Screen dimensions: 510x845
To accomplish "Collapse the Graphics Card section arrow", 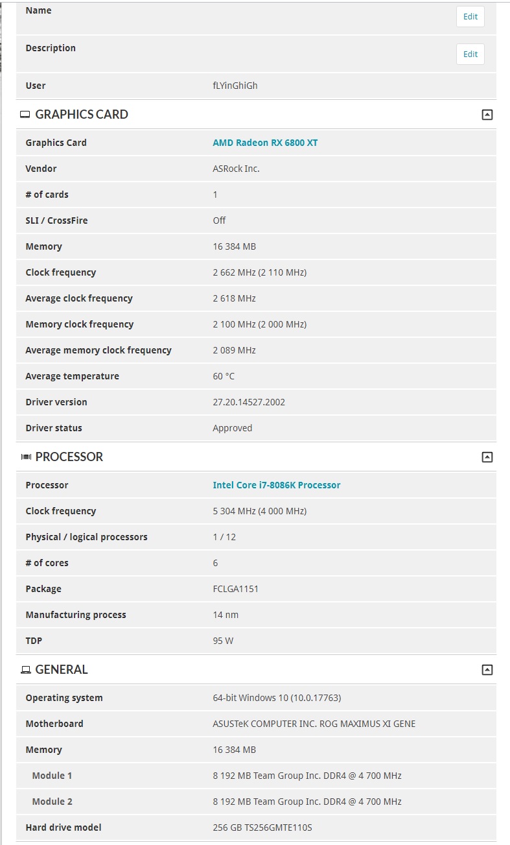I will coord(487,115).
